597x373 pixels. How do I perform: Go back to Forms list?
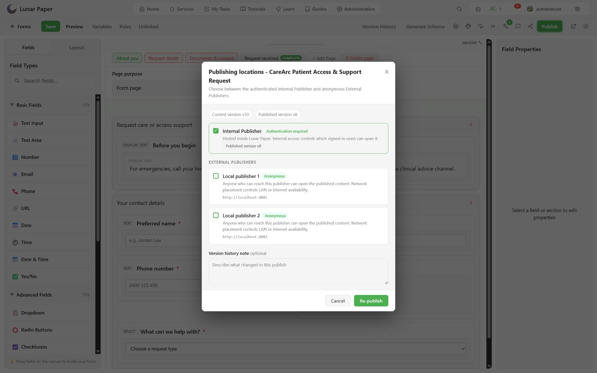click(x=21, y=27)
